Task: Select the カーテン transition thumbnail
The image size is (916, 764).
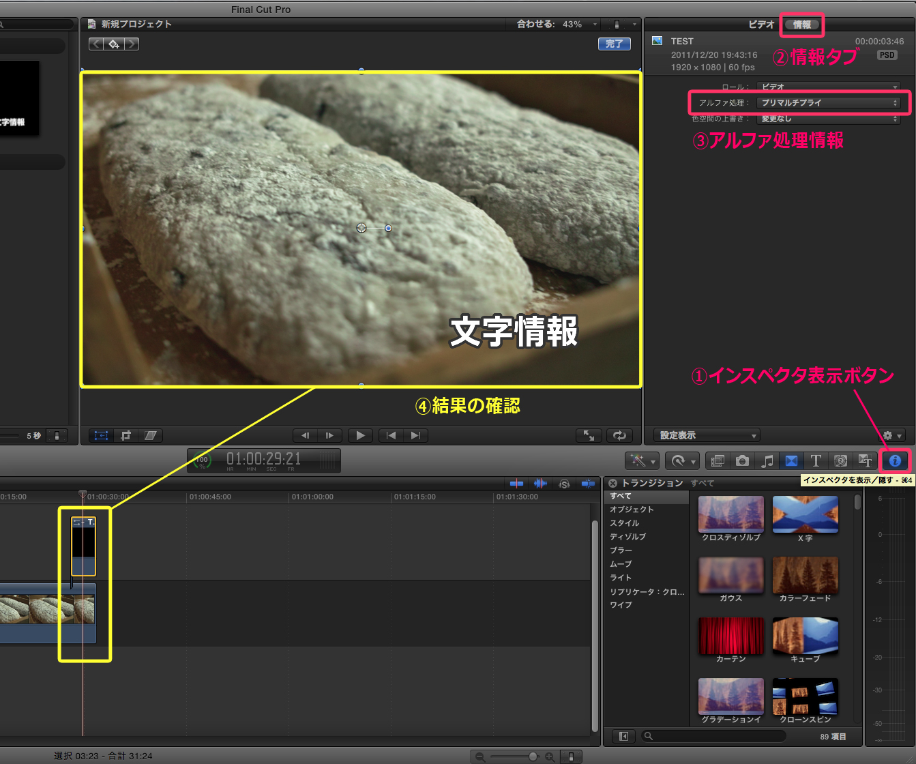Action: point(730,636)
